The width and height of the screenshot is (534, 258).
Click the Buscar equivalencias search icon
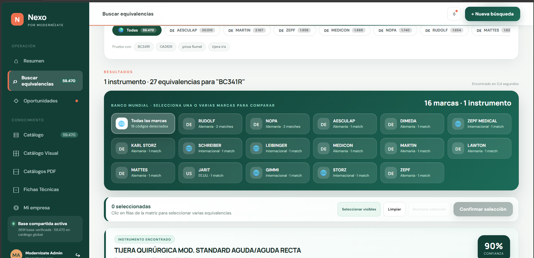(x=15, y=81)
